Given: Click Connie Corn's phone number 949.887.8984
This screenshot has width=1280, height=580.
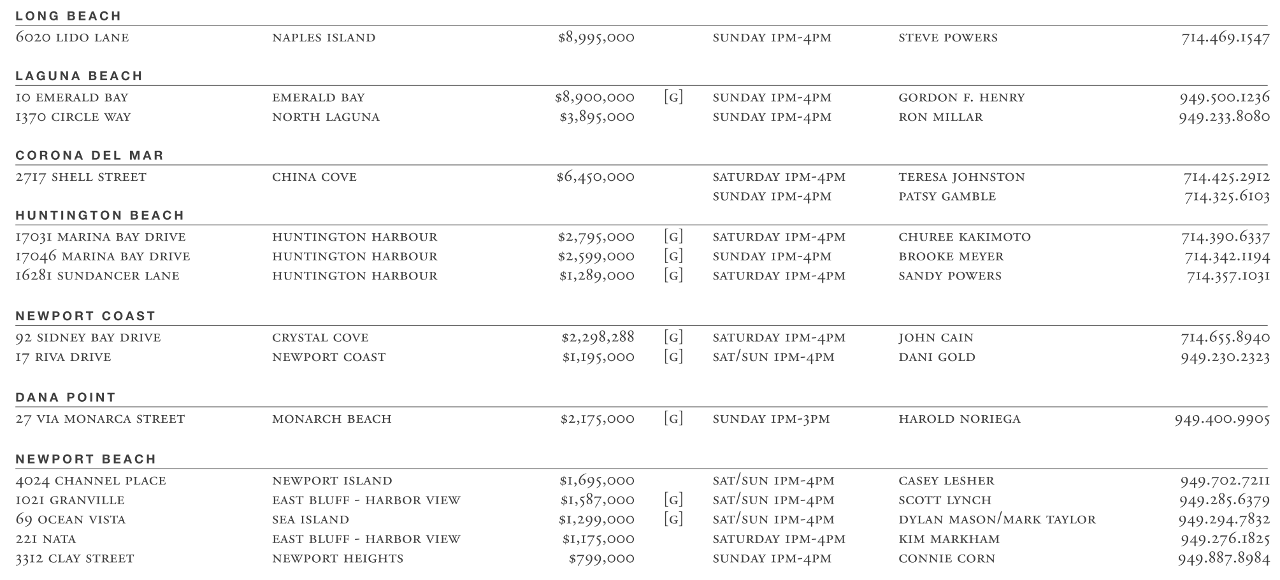Looking at the screenshot, I should click(1224, 559).
